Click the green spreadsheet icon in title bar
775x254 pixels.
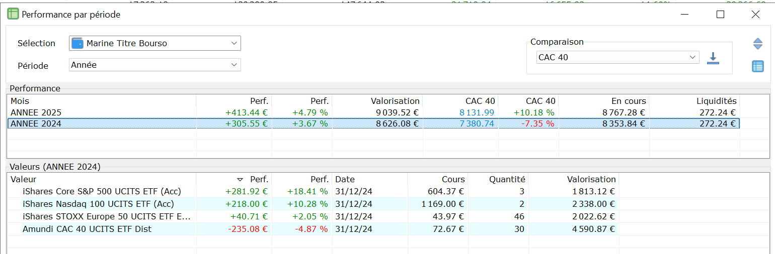13,14
